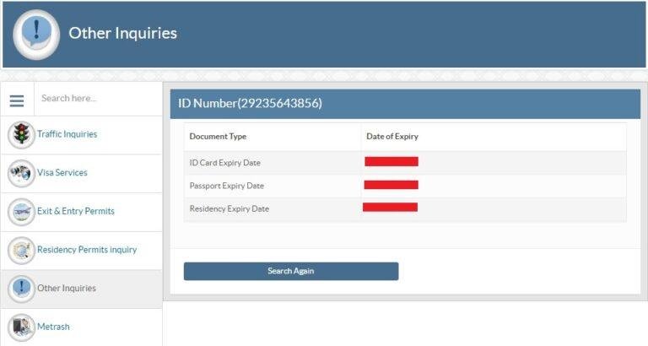Click the large header speech bubble icon
This screenshot has height=346, width=648.
point(36,35)
